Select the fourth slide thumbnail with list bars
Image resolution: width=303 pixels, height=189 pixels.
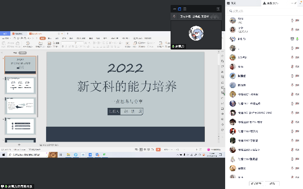[20, 126]
